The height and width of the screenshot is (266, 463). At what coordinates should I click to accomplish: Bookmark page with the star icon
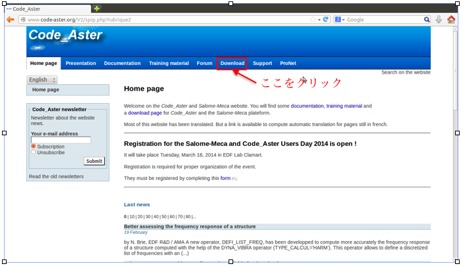tap(313, 20)
